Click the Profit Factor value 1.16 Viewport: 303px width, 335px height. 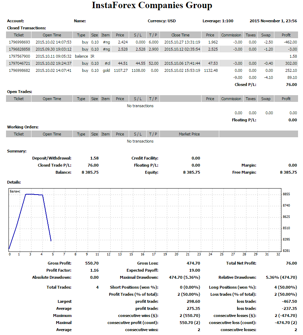coord(94,270)
